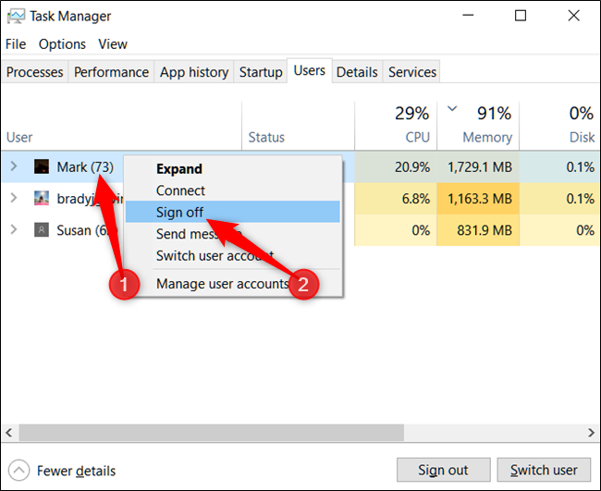The image size is (601, 491).
Task: Select Connect in the context menu
Action: [x=180, y=190]
